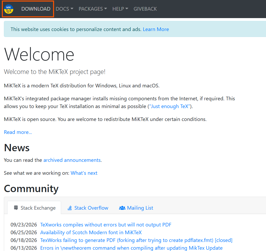Click the date 09/23/2026
The image size is (266, 251).
point(24,225)
